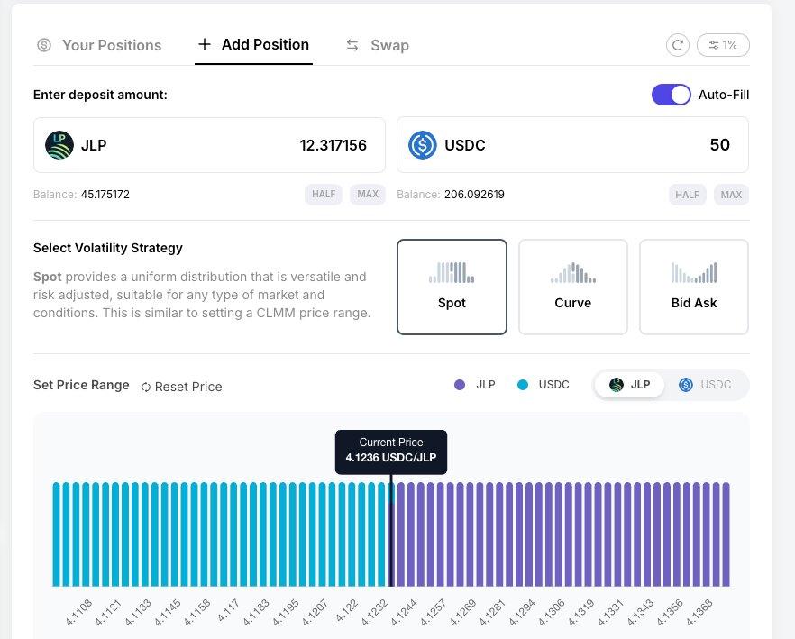Switch price denomination to JLP
This screenshot has width=795, height=639.
[x=629, y=385]
